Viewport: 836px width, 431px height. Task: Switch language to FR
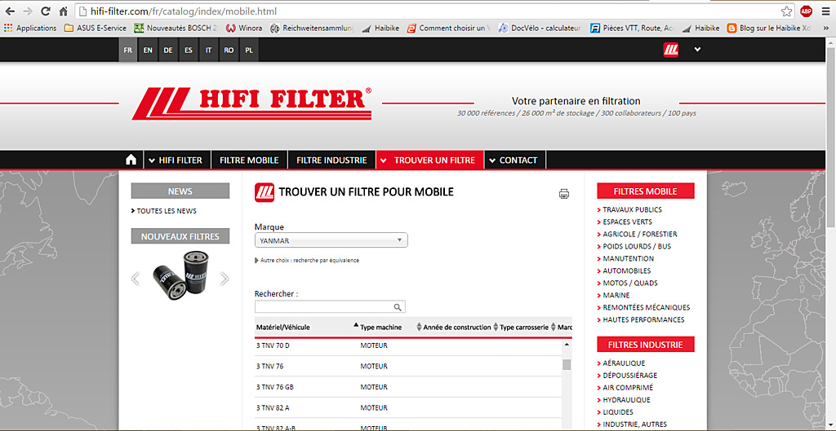tap(128, 50)
